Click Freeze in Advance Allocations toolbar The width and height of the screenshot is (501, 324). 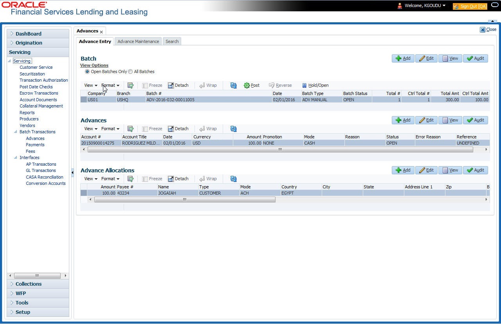(152, 179)
